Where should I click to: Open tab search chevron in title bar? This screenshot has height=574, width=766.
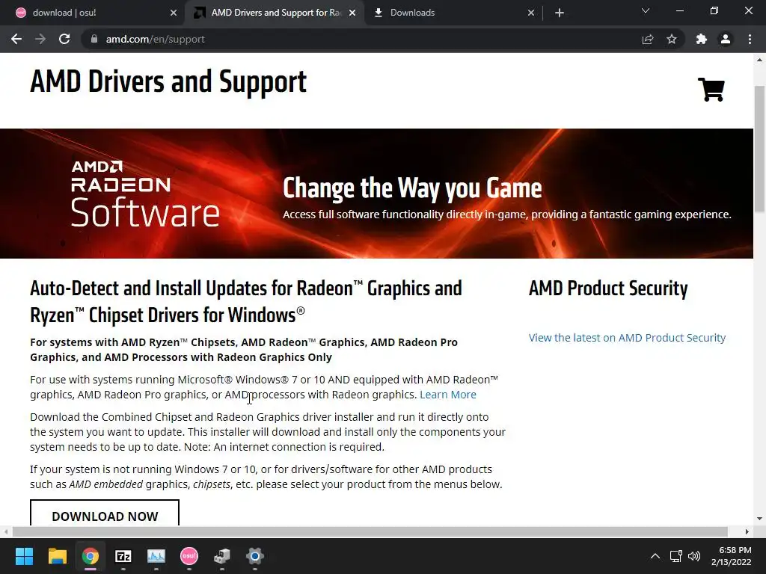(x=646, y=10)
